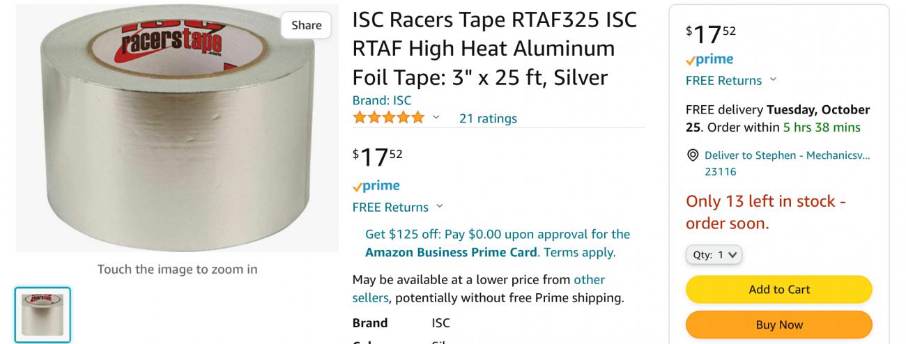Click the Share button on product image

click(x=306, y=25)
